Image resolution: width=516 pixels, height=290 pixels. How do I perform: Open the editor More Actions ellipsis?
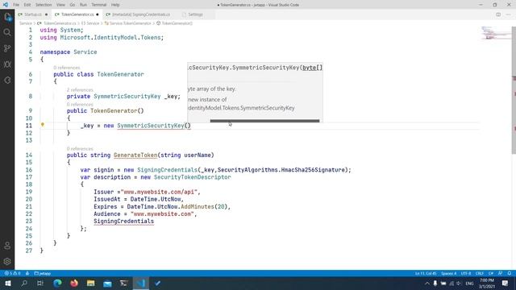509,14
